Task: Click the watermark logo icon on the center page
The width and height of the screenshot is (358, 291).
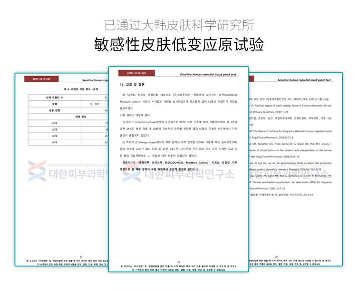Action: pyautogui.click(x=132, y=171)
